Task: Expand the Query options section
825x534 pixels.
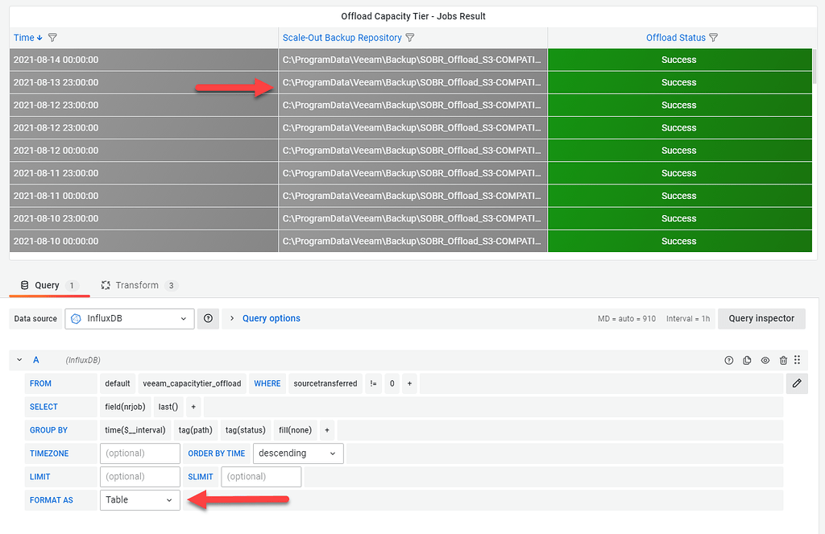Action: [271, 318]
